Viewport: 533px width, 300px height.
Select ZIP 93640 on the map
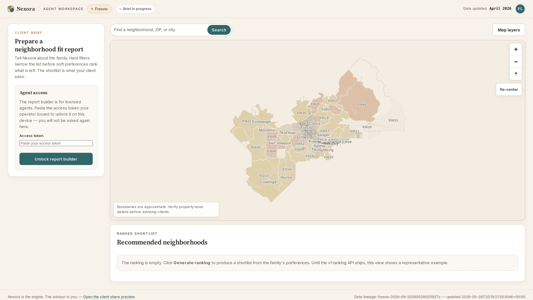coord(256,147)
